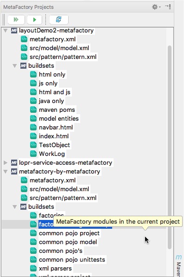Click the file icon beside maven poms
This screenshot has height=277, width=184.
pyautogui.click(x=33, y=110)
